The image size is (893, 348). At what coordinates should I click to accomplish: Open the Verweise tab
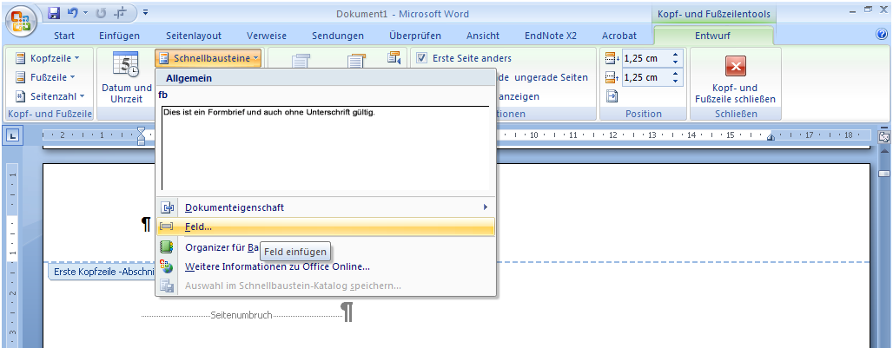coord(267,36)
